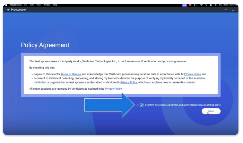Click 'By checking this box:' text
Image resolution: width=243 pixels, height=143 pixels.
point(42,68)
